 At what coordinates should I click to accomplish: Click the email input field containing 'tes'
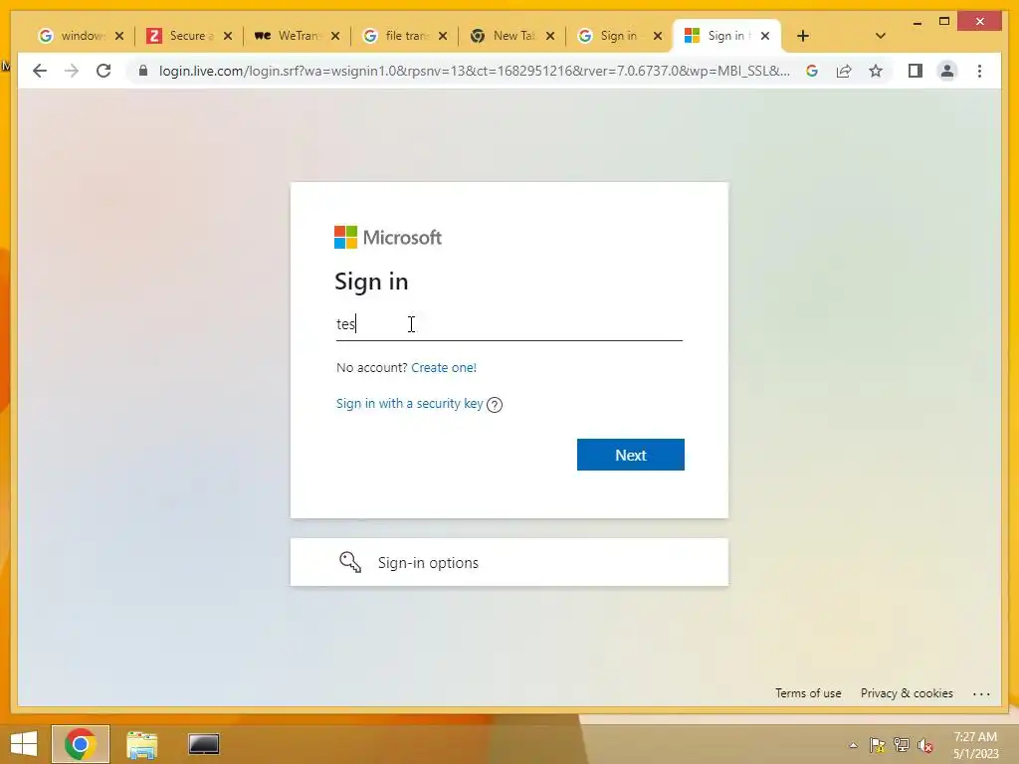click(509, 324)
